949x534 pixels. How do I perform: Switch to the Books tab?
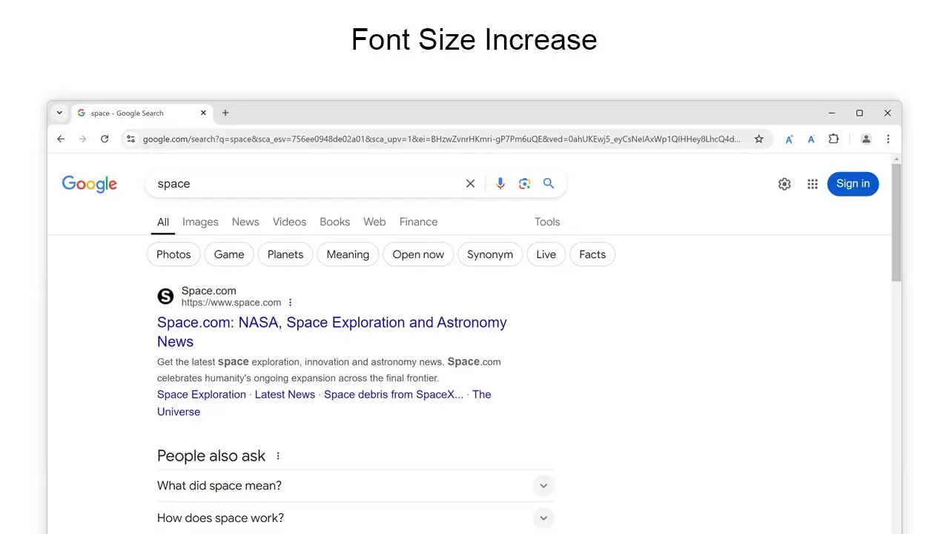pos(334,222)
